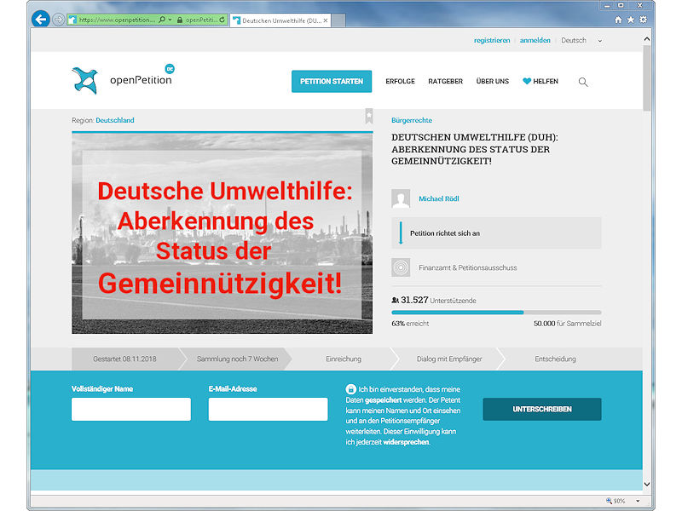Click the browser back arrow button

40,19
